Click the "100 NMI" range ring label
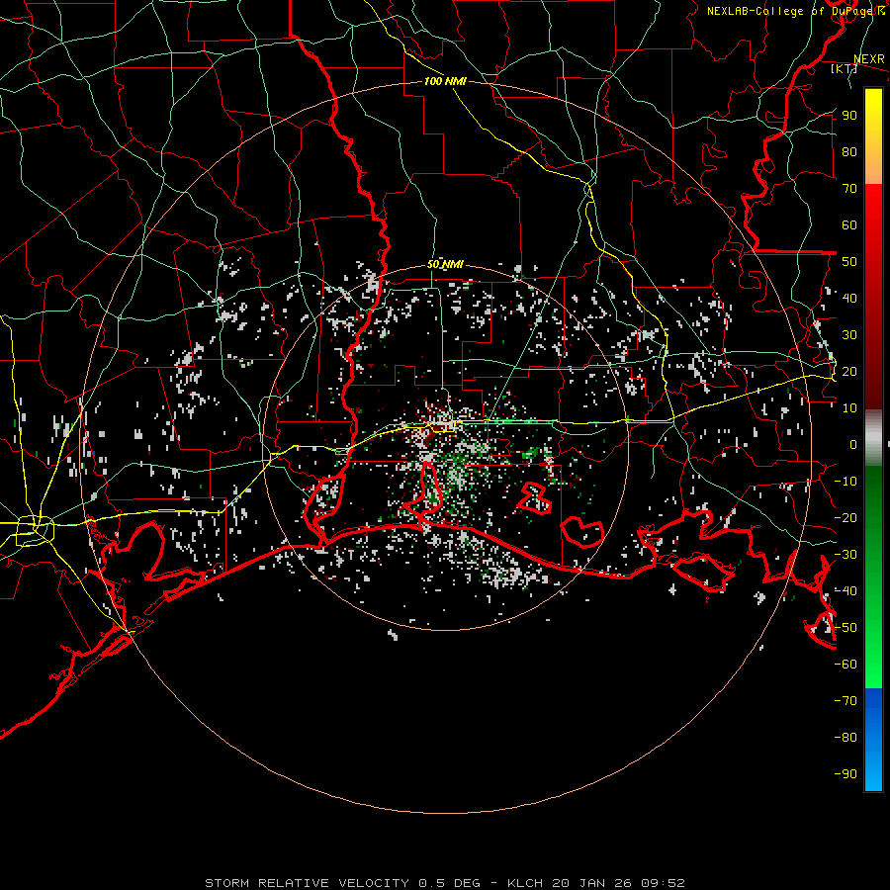Viewport: 890px width, 890px height. click(445, 81)
